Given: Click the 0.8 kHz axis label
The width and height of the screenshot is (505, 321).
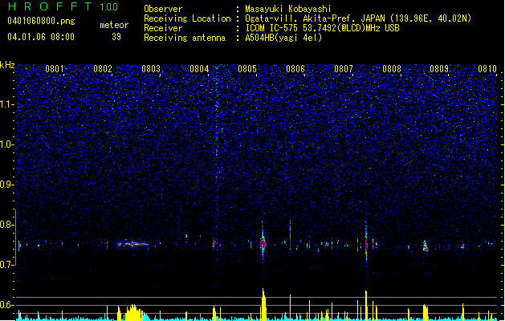Looking at the screenshot, I should tap(7, 225).
